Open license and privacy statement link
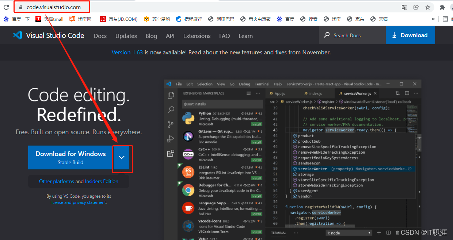The image size is (453, 240). [x=78, y=202]
